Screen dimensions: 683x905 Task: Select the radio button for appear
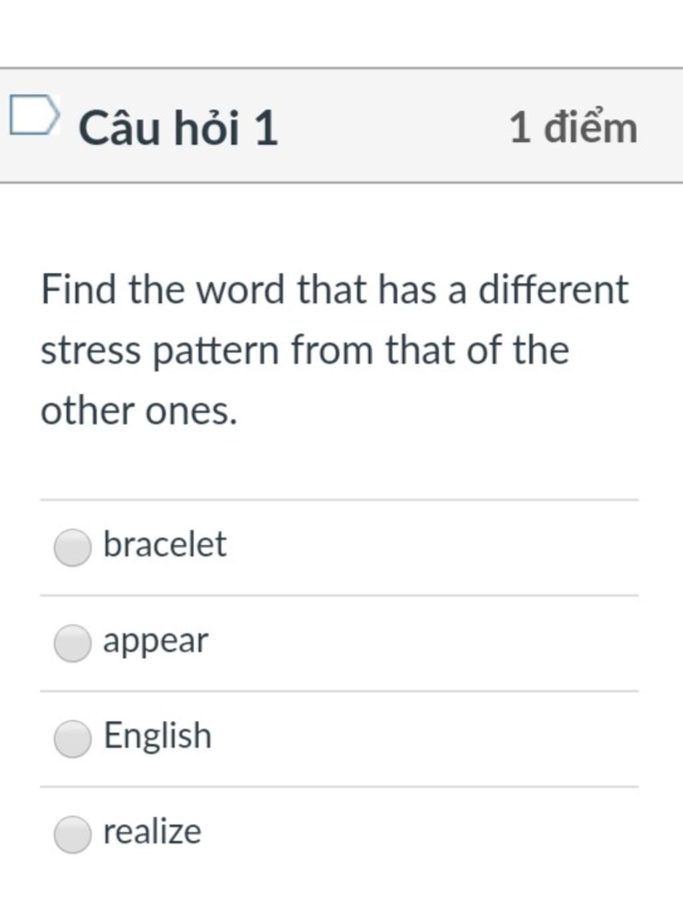(73, 643)
